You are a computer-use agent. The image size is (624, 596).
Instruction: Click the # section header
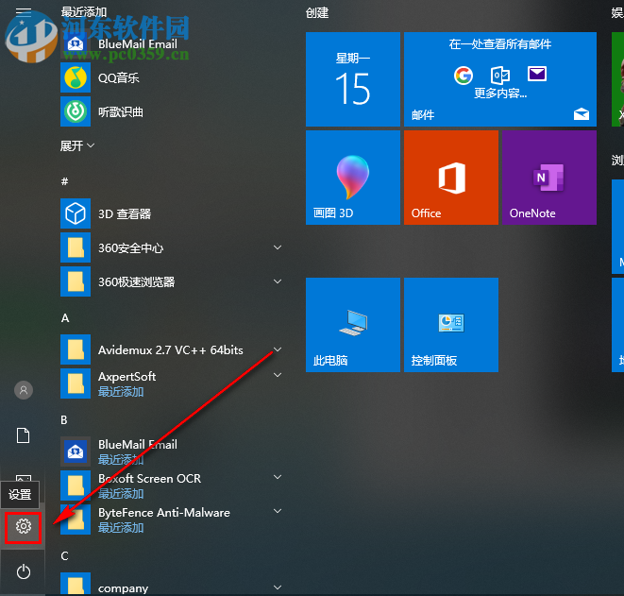coord(64,182)
